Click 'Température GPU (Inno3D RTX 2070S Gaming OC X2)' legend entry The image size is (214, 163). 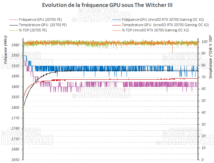tap(165, 25)
